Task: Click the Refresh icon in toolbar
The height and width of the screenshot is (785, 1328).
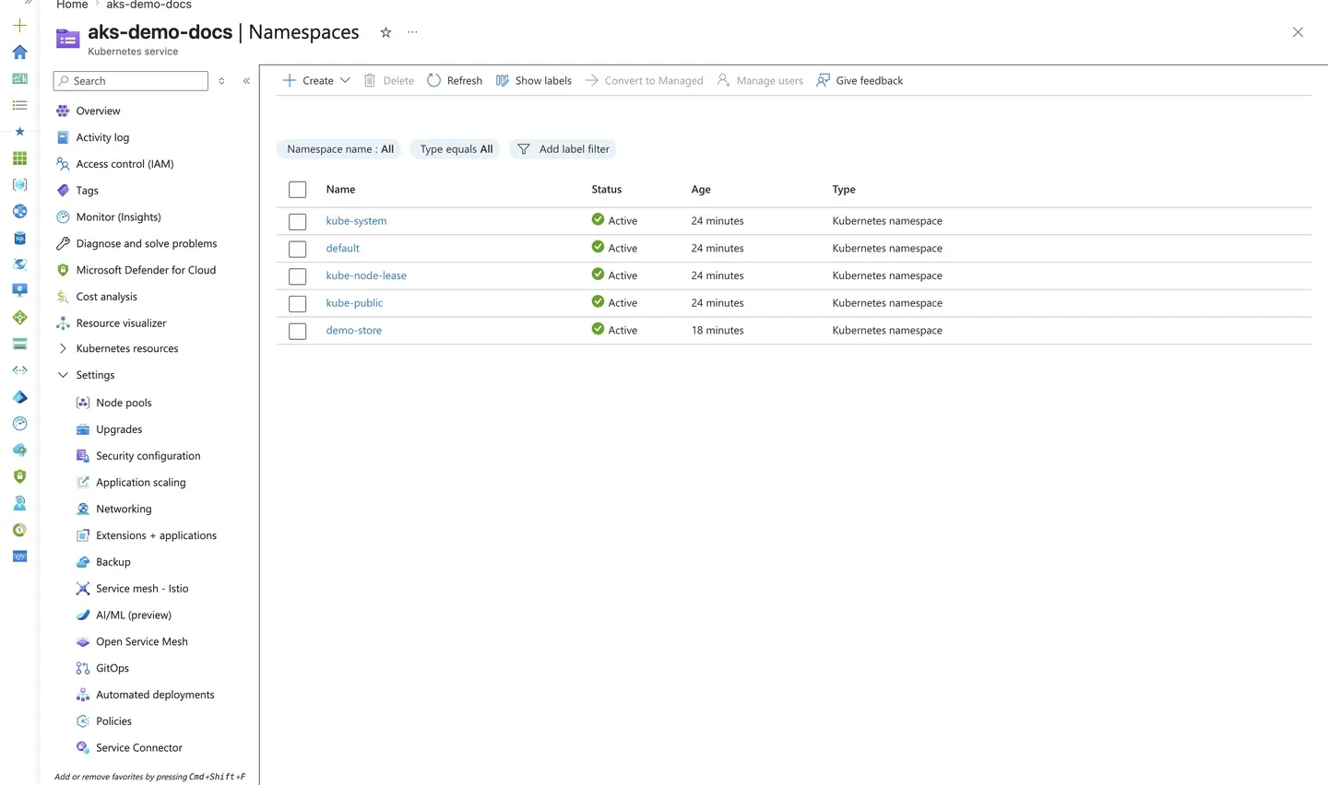Action: [433, 80]
